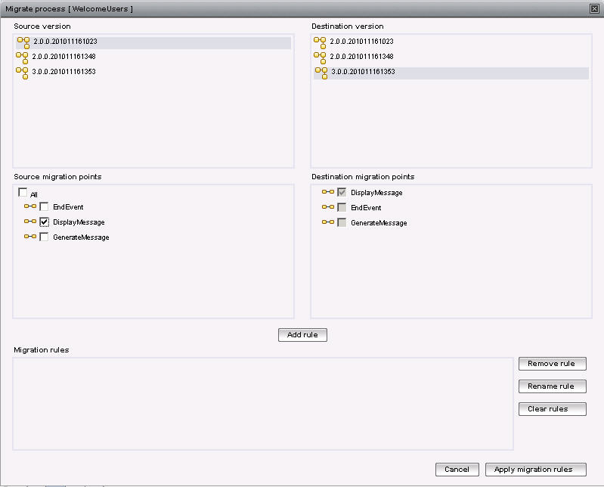Click step icon next to source DisplayMessage
The image size is (604, 487).
click(30, 222)
